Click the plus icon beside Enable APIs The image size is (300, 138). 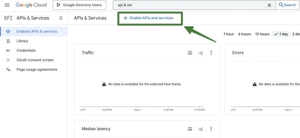tap(125, 18)
